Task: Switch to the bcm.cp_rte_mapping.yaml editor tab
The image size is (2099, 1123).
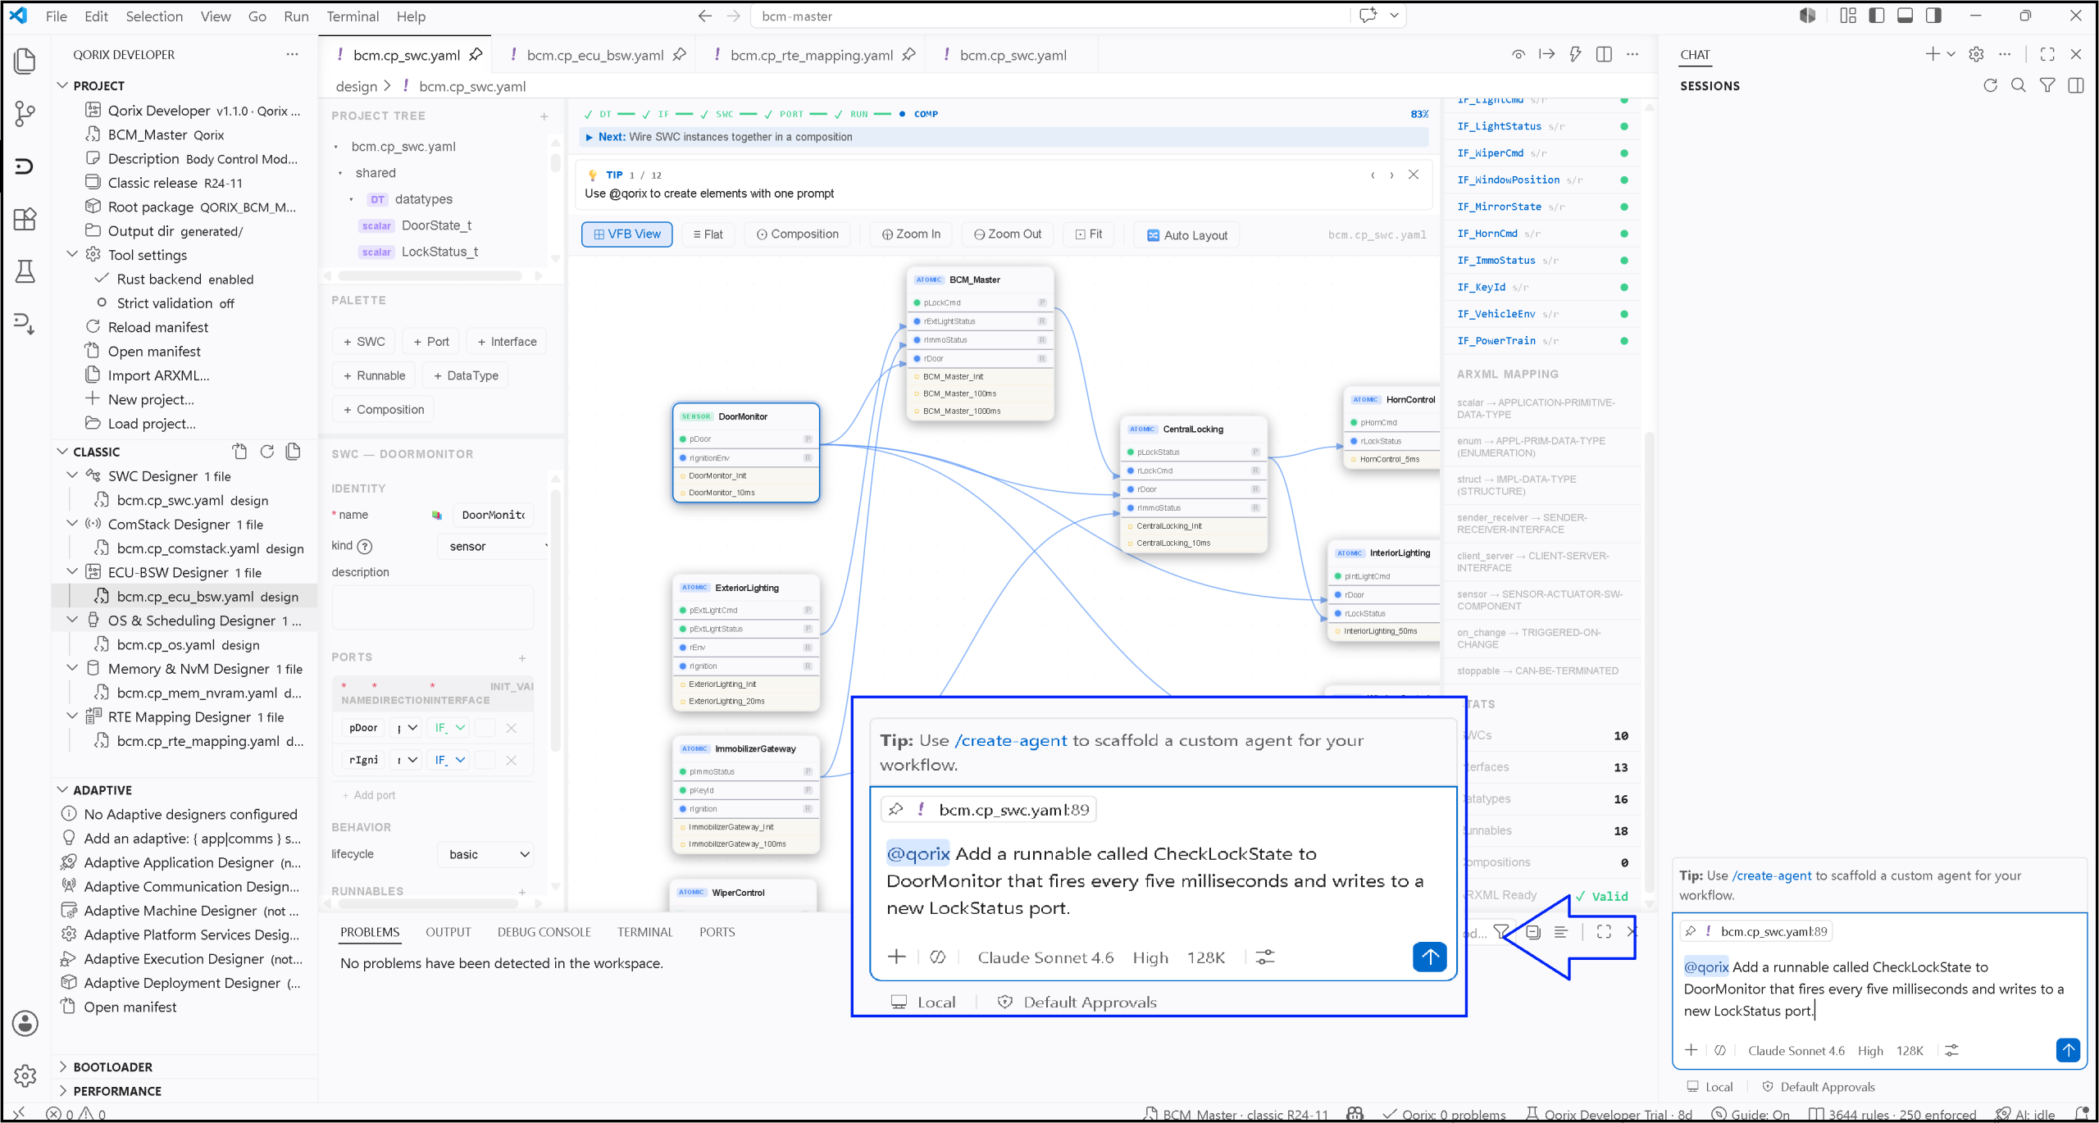Action: pos(813,55)
